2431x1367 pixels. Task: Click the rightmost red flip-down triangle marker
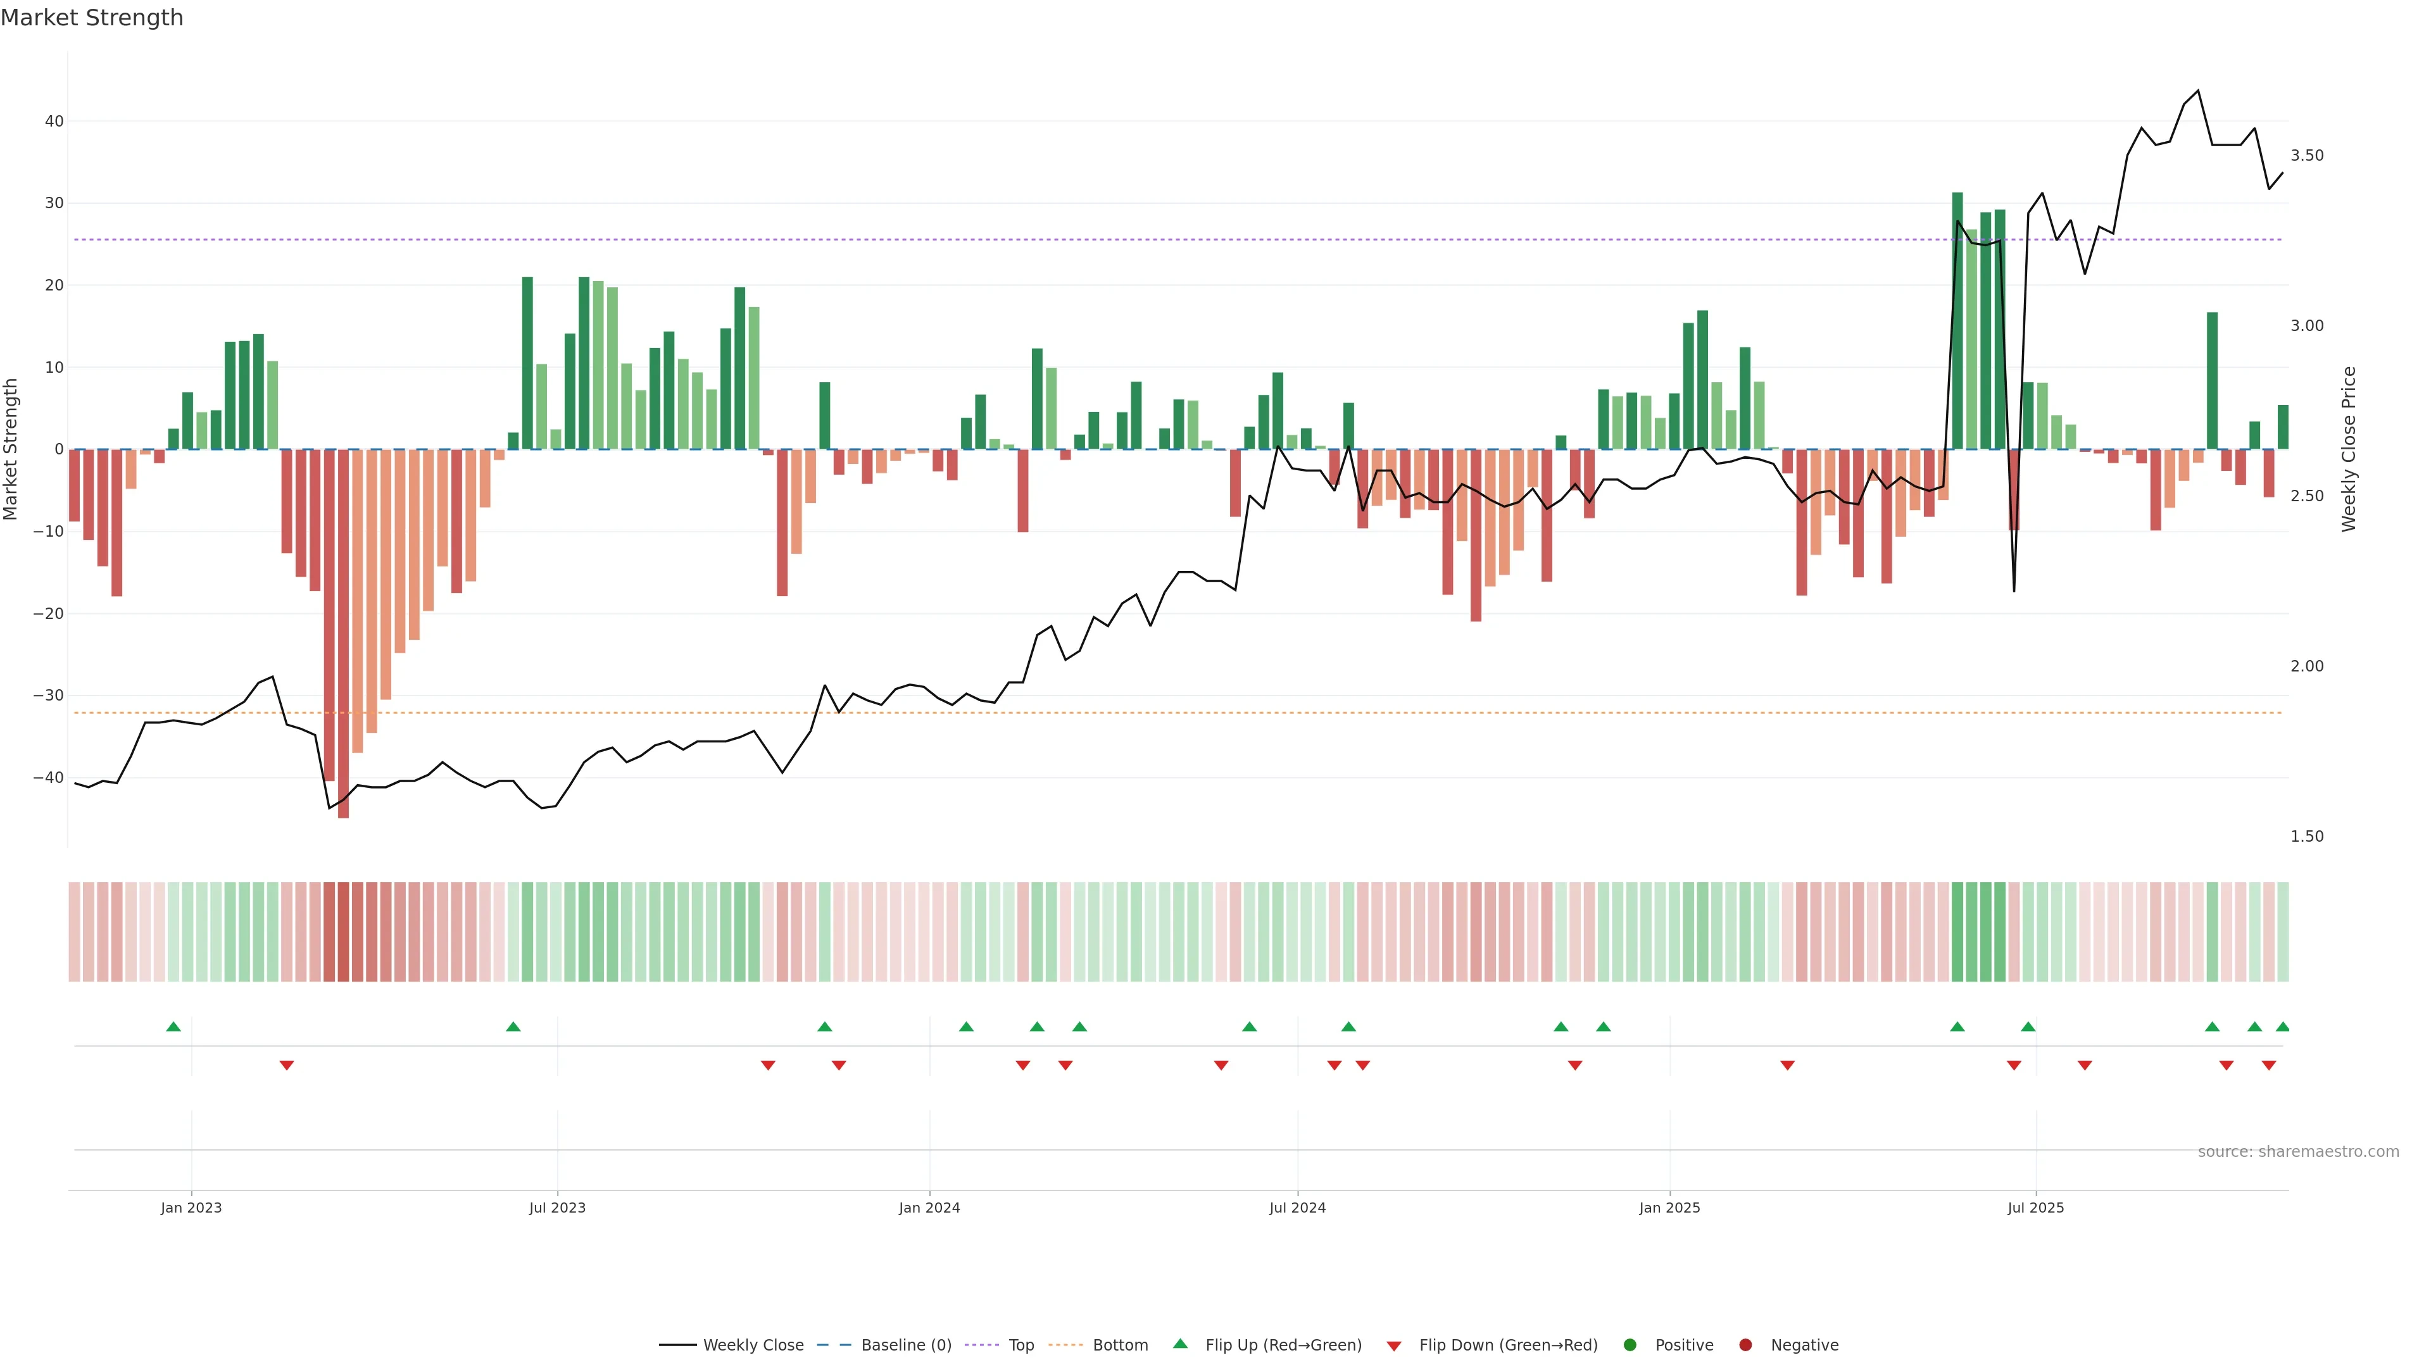click(2269, 1065)
